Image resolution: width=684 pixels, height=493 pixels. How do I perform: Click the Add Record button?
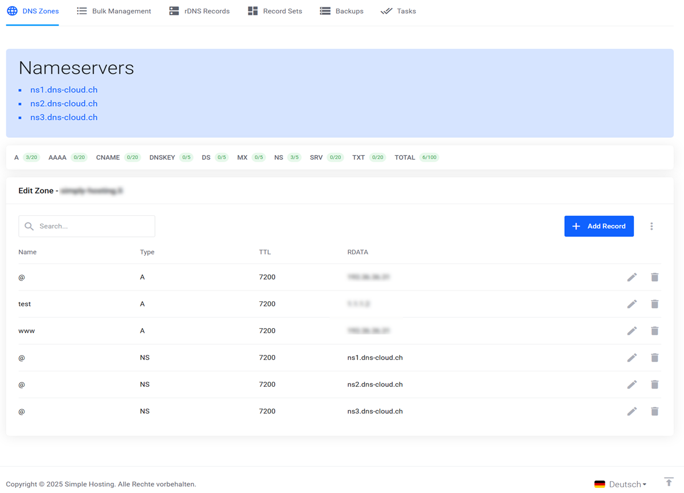click(x=598, y=226)
